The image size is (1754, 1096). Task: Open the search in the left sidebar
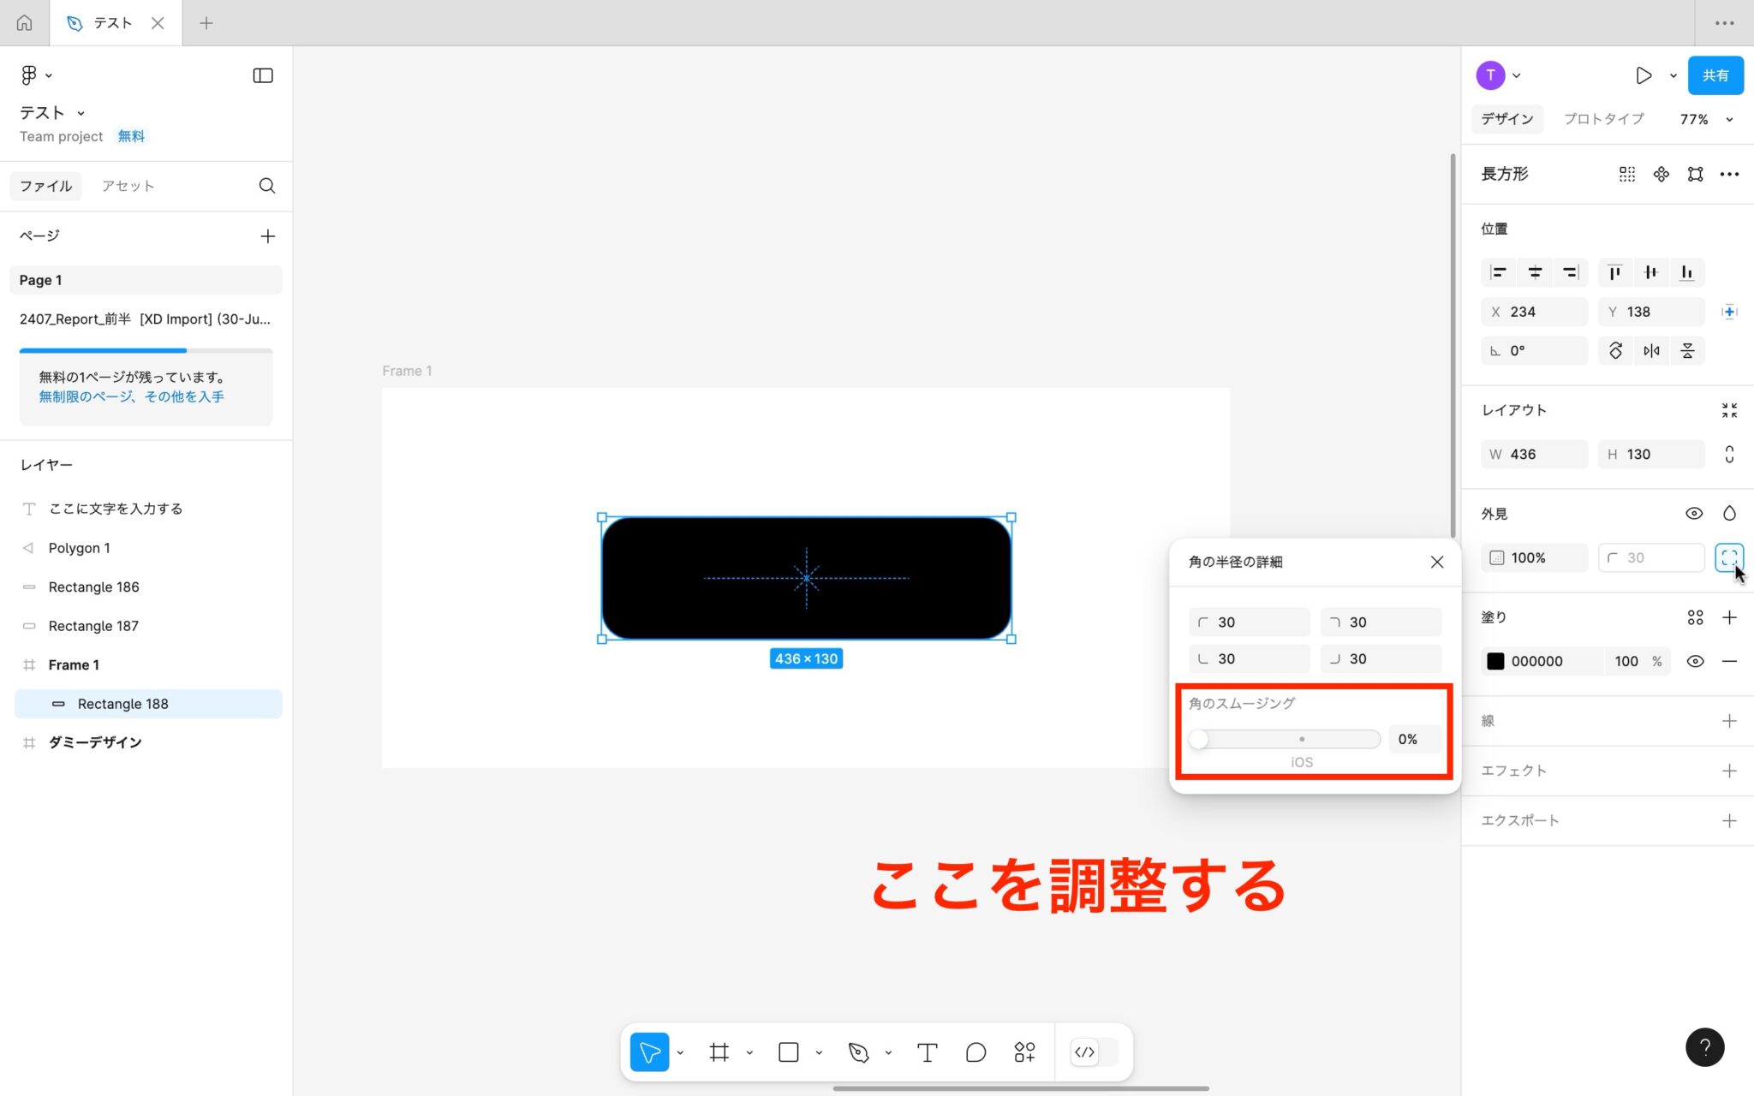266,185
